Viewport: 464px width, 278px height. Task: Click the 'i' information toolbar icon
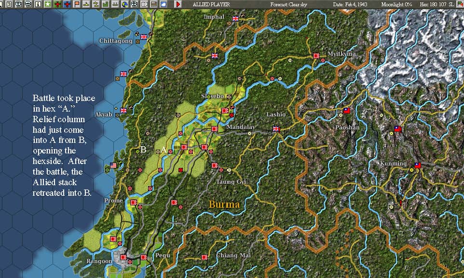point(38,4)
